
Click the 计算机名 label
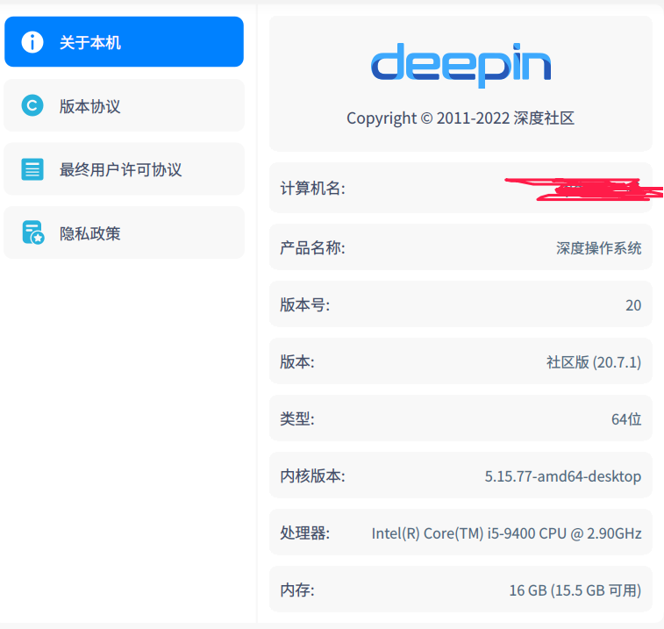312,188
